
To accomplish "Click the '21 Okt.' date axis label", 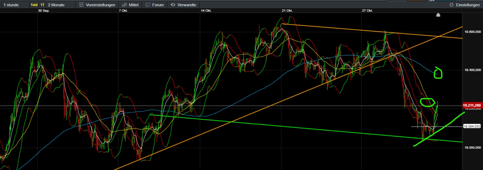I will point(287,11).
